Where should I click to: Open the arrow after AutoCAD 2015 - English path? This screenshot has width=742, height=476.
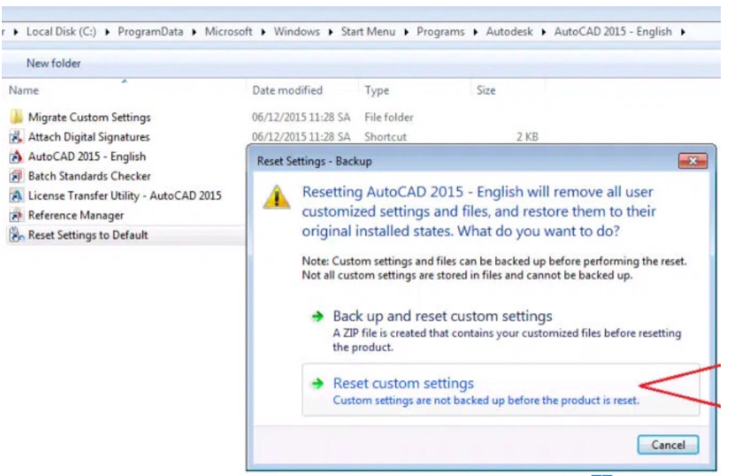pos(684,32)
